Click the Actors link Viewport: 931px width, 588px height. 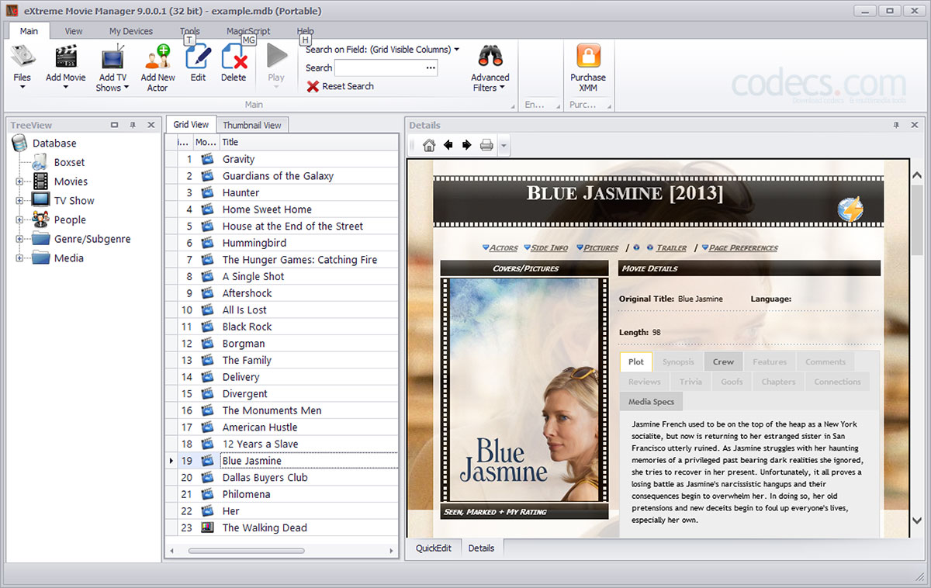pos(504,247)
